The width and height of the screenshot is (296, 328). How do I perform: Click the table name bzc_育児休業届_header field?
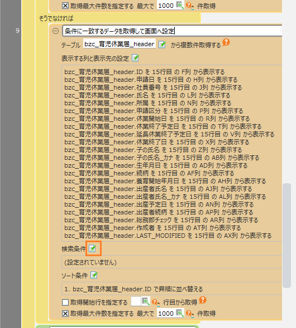(120, 44)
